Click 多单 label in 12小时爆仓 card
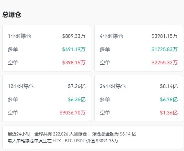The width and height of the screenshot is (184, 151). point(13,99)
